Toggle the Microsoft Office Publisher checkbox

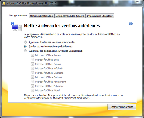click(x=32, y=86)
